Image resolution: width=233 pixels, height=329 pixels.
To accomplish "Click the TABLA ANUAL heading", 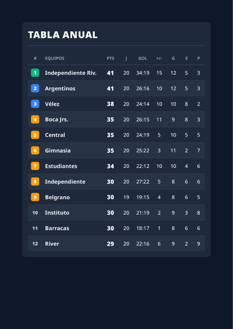I will coord(63,35).
